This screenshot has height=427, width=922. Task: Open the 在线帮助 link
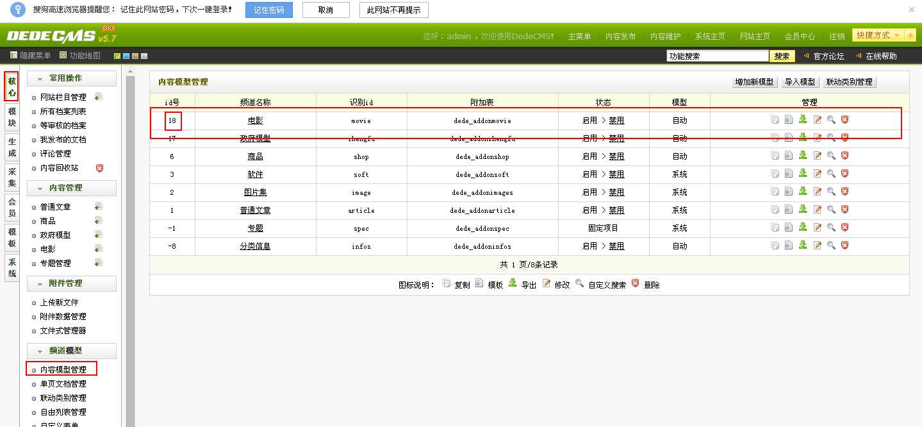(x=881, y=56)
